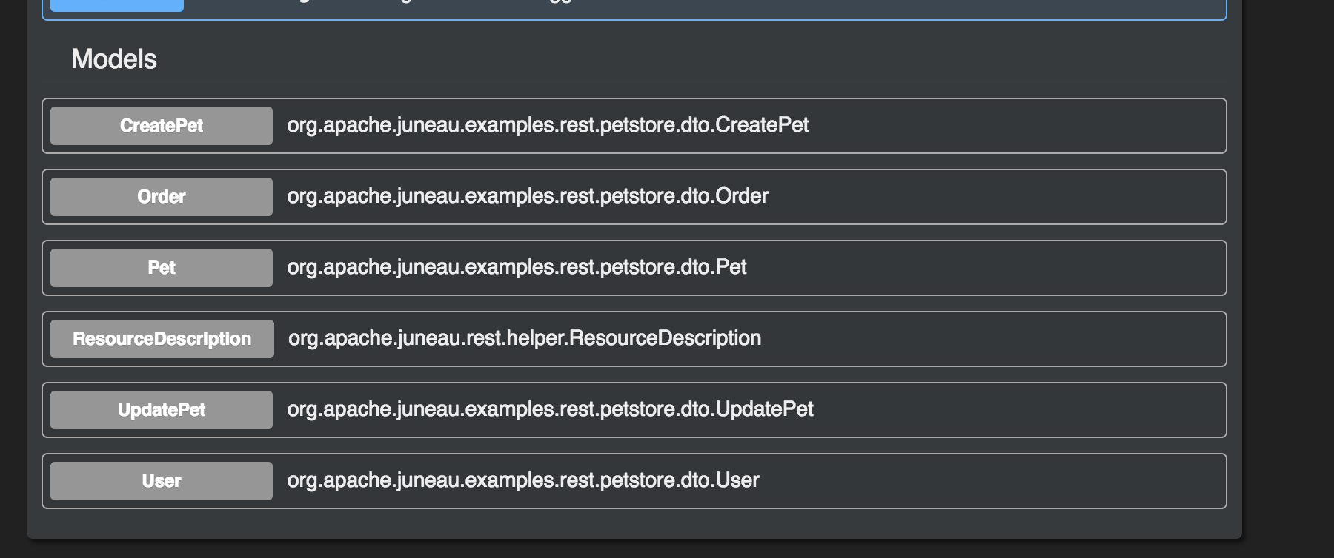Viewport: 1334px width, 558px height.
Task: Expand the CreatePet model
Action: tap(161, 126)
